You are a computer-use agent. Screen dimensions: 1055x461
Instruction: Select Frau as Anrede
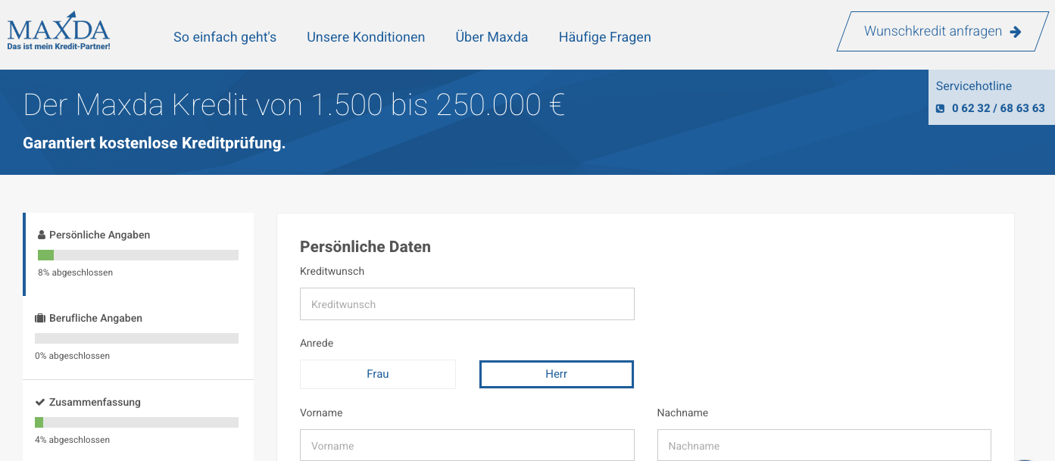pyautogui.click(x=378, y=374)
